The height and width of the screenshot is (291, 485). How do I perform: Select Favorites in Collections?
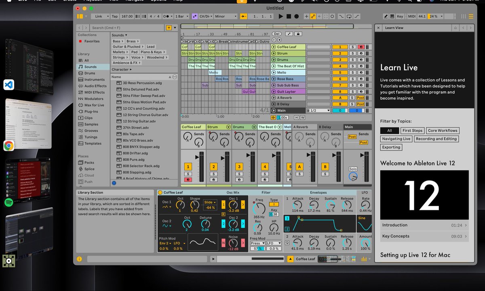pyautogui.click(x=92, y=41)
